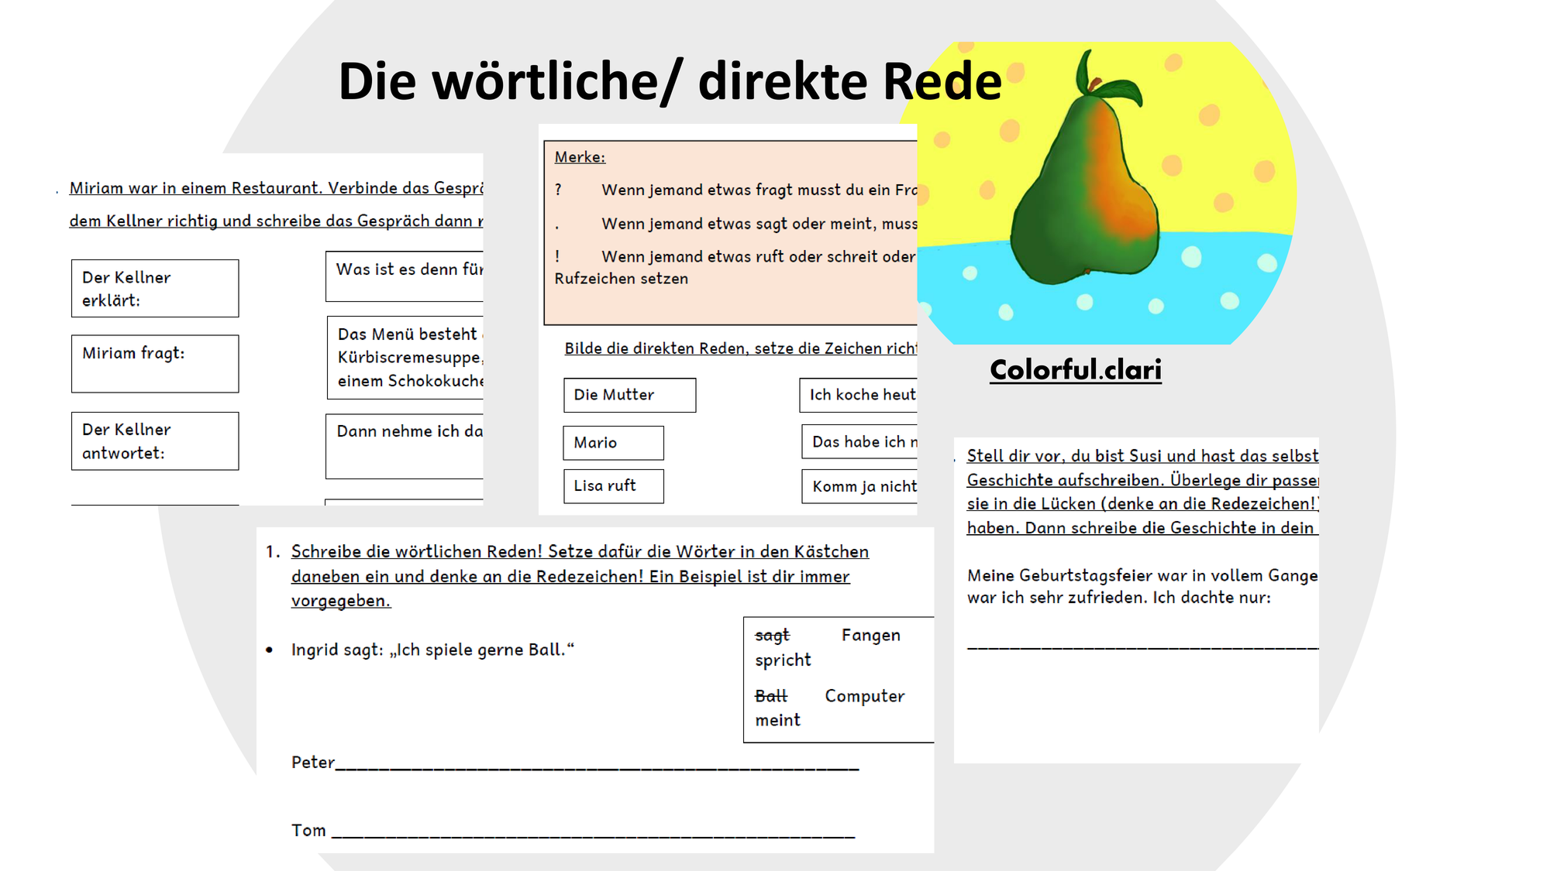This screenshot has height=871, width=1550.
Task: Select the 'Der Kellner erklärt:' box
Action: 155,288
